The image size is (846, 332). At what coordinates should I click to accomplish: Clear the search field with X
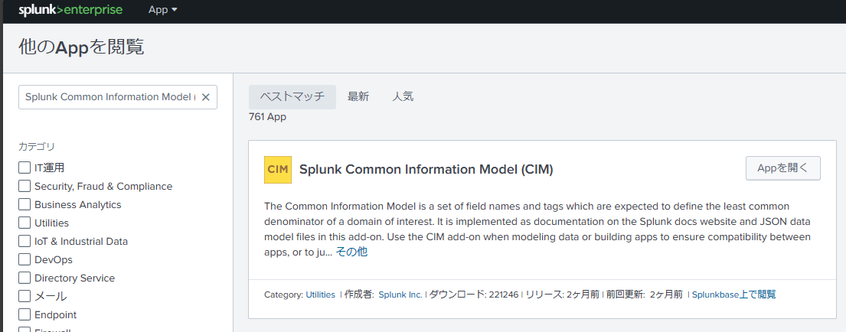[205, 97]
